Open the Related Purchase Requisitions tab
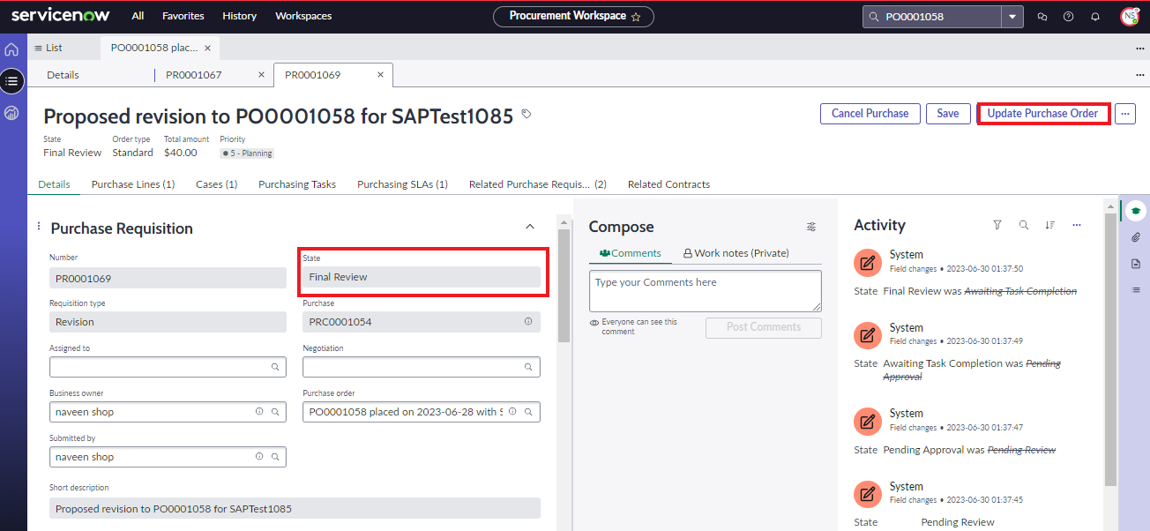 pyautogui.click(x=538, y=184)
